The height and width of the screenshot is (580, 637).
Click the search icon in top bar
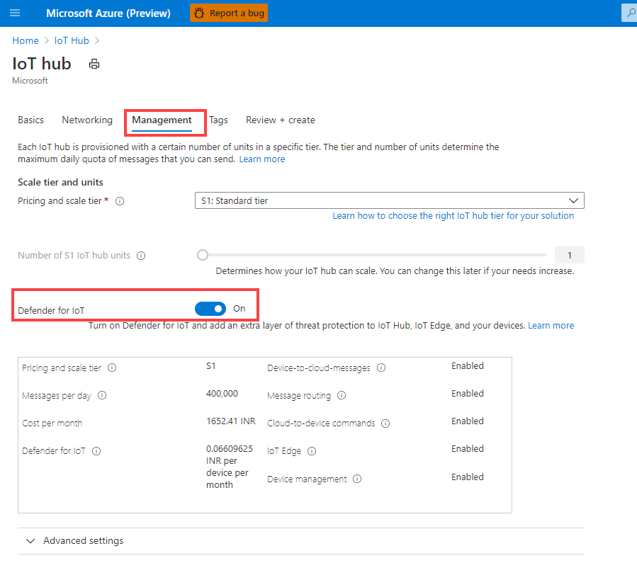pyautogui.click(x=629, y=13)
